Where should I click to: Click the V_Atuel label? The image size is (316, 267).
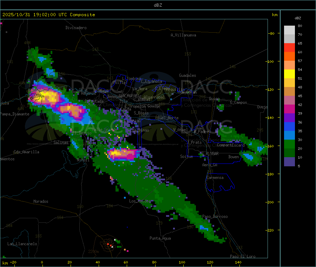pyautogui.click(x=180, y=130)
